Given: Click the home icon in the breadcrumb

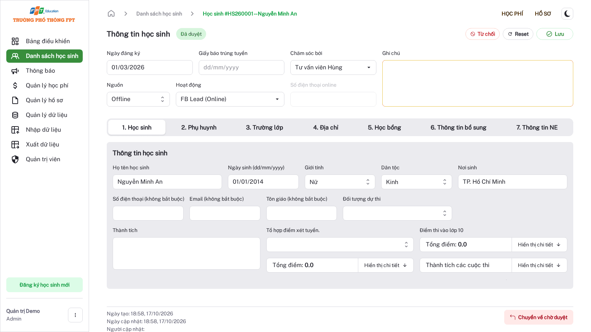Looking at the screenshot, I should tap(111, 14).
